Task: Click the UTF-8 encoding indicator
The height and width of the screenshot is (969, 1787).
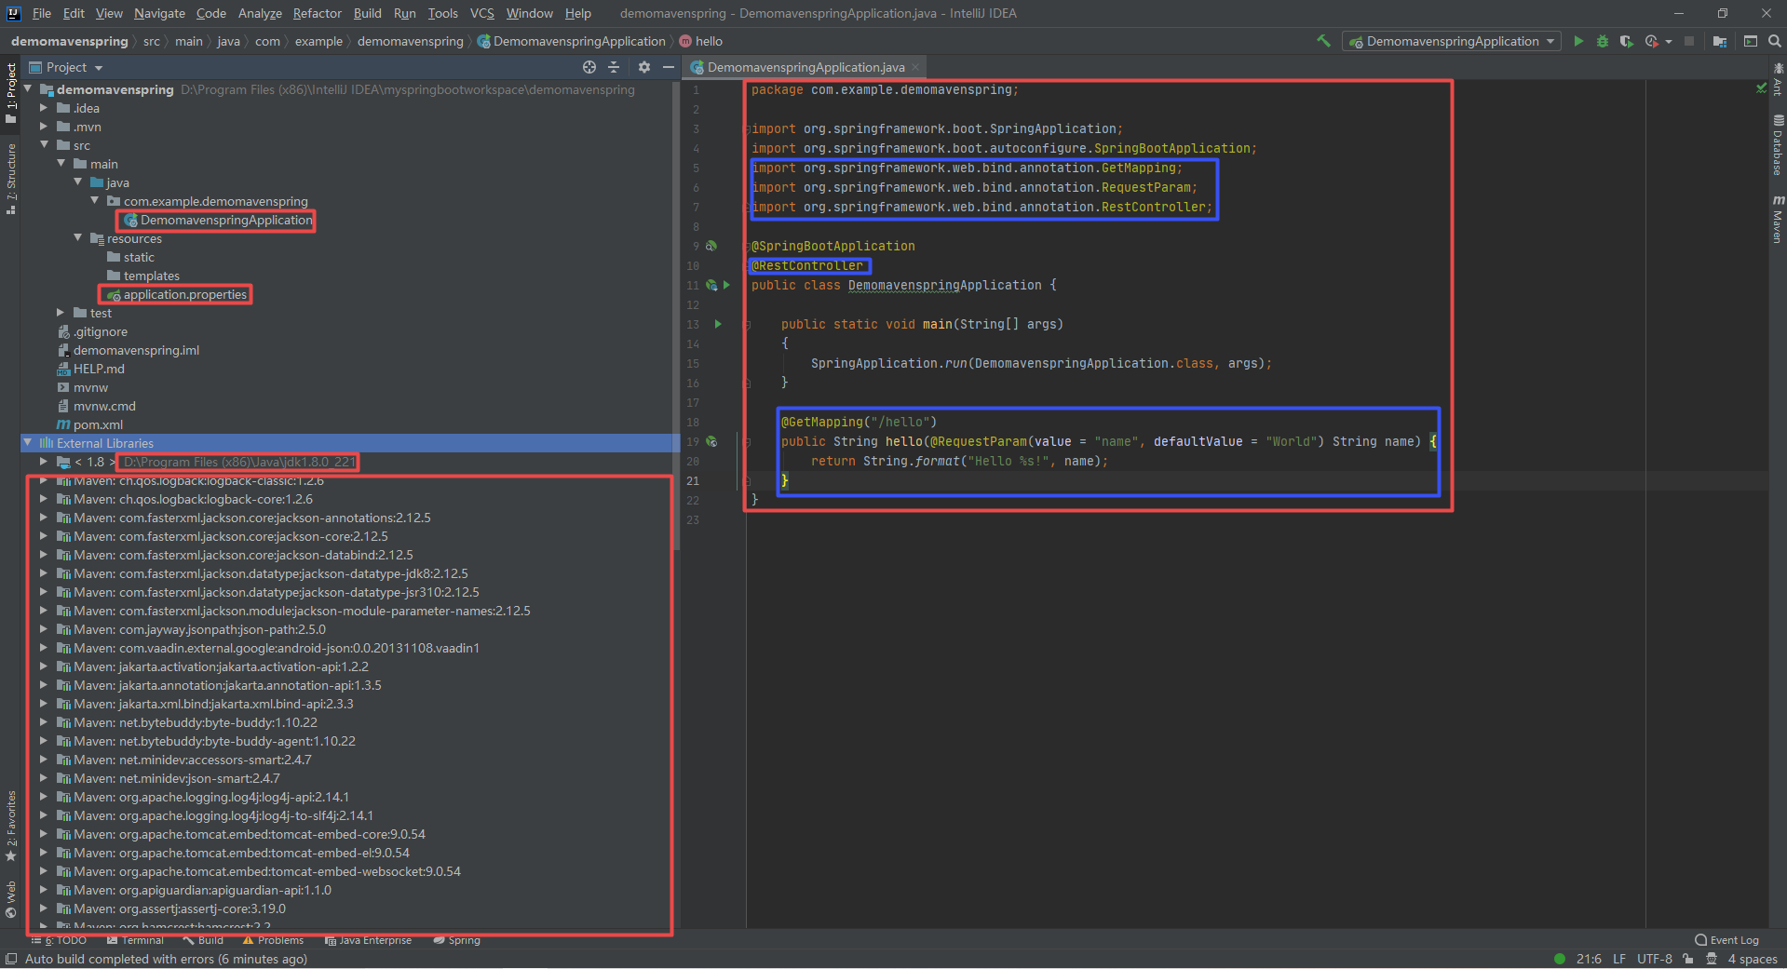Action: pos(1655,959)
